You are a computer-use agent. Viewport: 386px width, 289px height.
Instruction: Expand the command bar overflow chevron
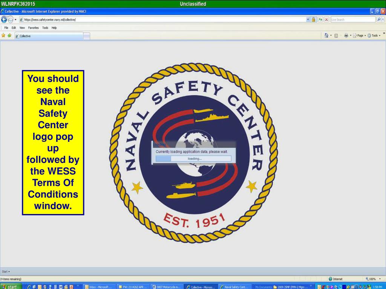[384, 33]
